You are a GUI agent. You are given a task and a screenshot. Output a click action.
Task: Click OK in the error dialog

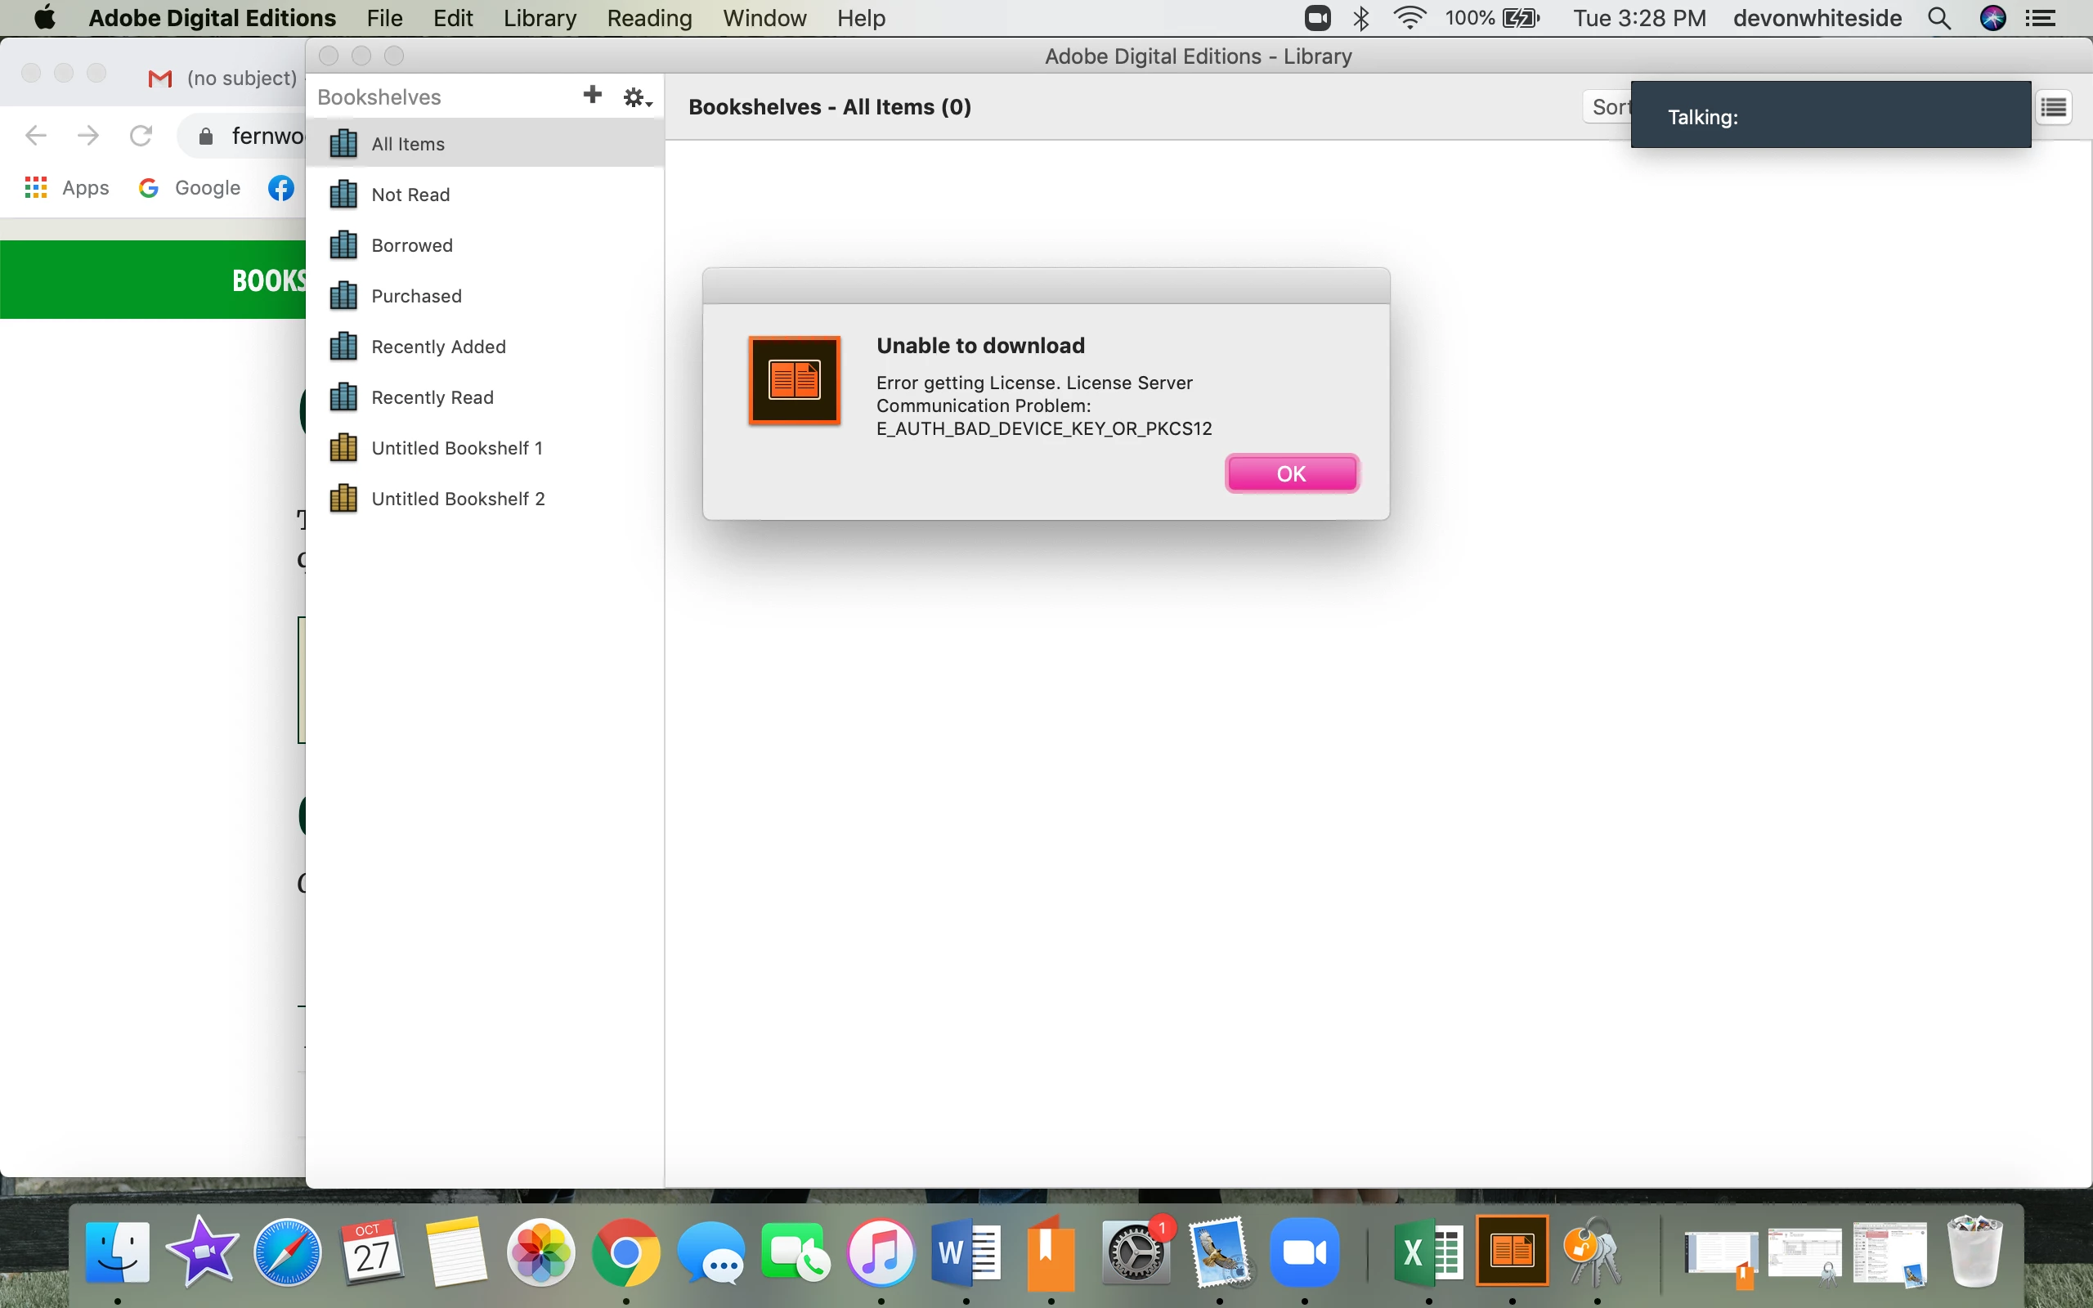pyautogui.click(x=1291, y=473)
